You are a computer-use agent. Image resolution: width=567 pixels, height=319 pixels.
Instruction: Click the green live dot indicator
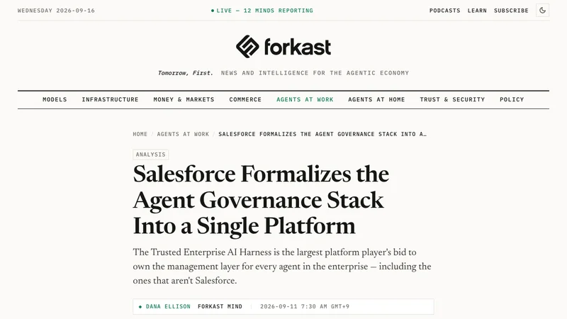(213, 11)
